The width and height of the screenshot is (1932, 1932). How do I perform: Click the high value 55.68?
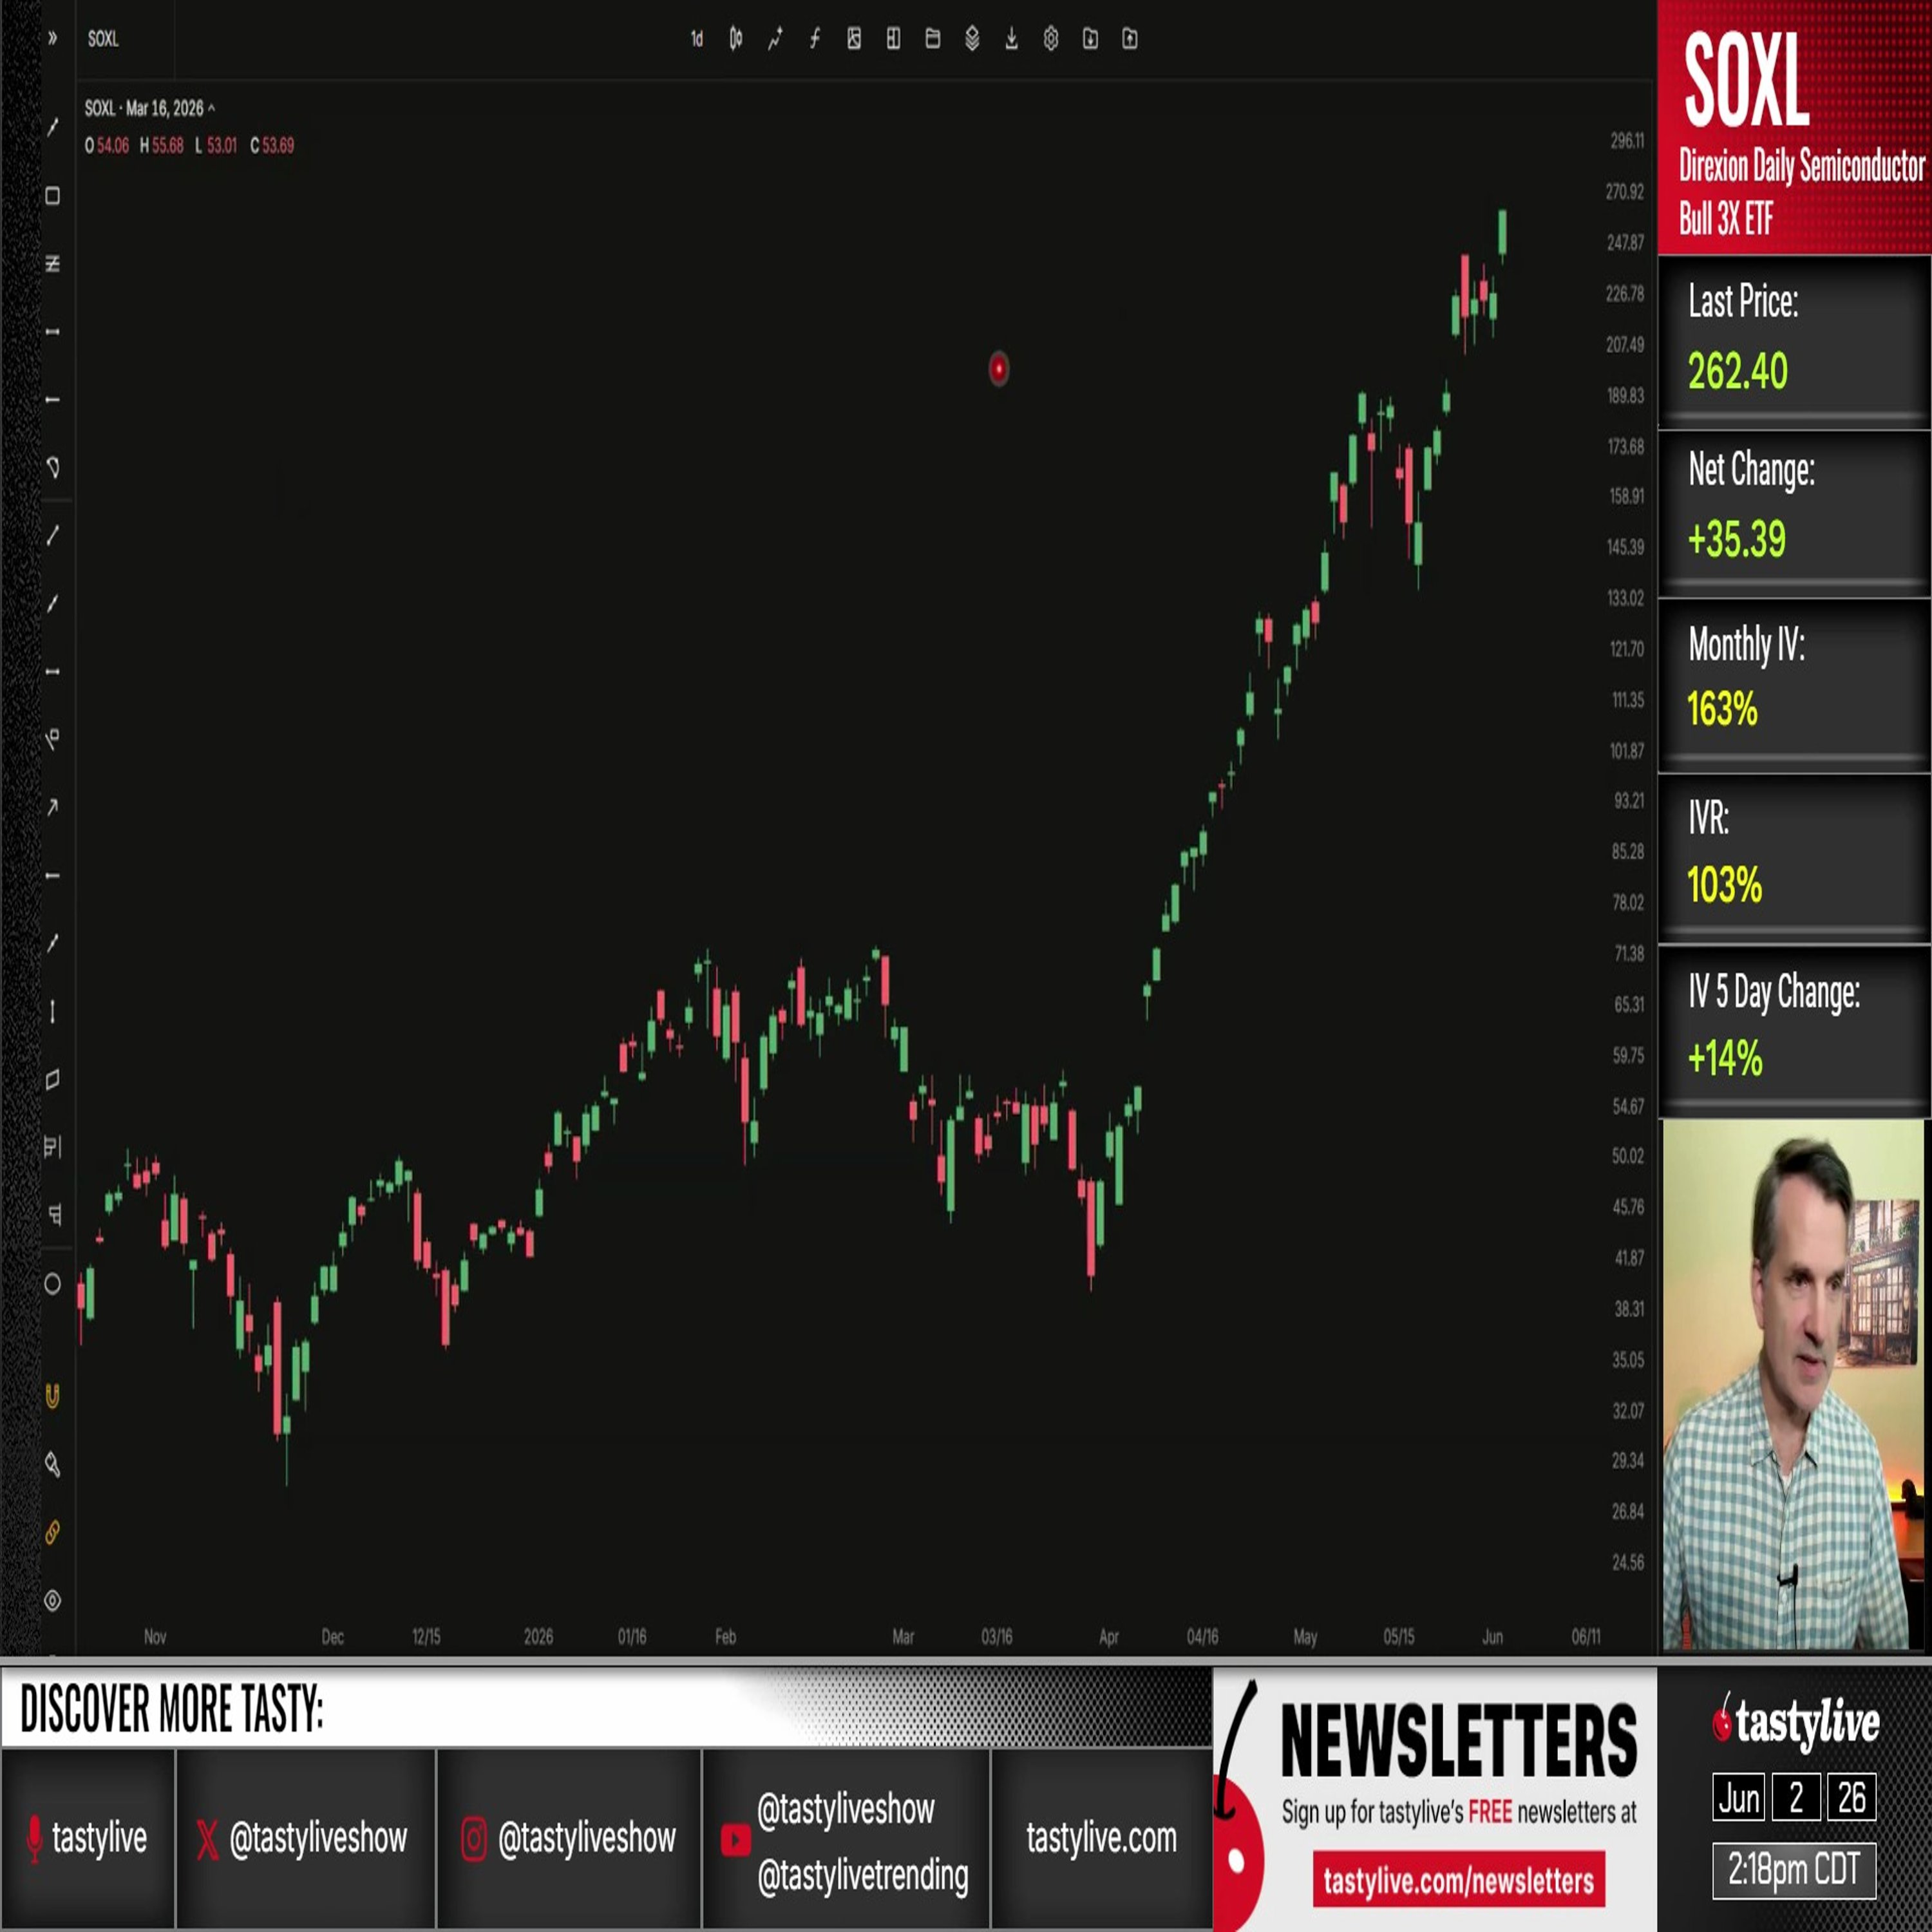(168, 146)
